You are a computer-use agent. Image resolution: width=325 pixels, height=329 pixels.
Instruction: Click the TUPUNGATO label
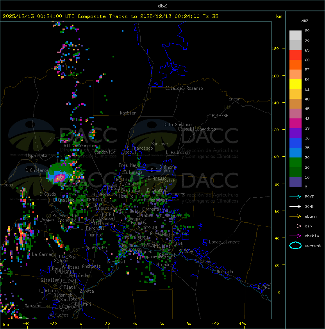pyautogui.click(x=63, y=272)
